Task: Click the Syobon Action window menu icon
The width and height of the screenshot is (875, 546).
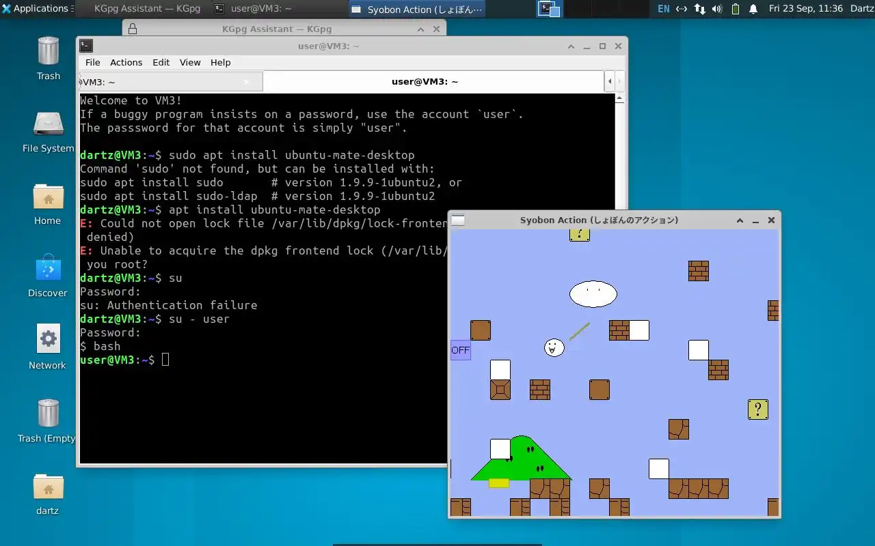Action: click(458, 220)
